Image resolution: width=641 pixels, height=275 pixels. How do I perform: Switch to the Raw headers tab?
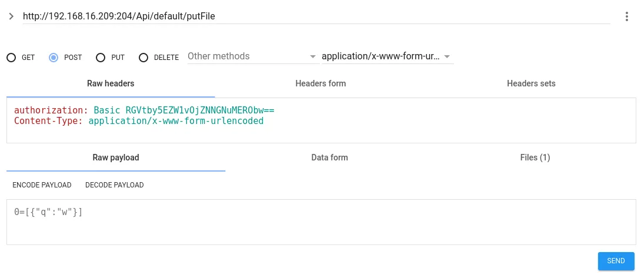point(111,83)
